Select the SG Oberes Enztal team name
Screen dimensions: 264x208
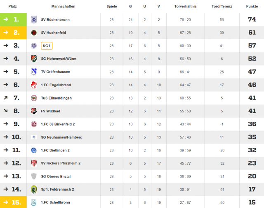(x=56, y=176)
